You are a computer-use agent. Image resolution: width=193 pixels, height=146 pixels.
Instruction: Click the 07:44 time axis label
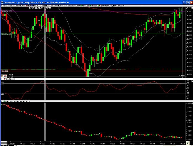click(x=82, y=144)
